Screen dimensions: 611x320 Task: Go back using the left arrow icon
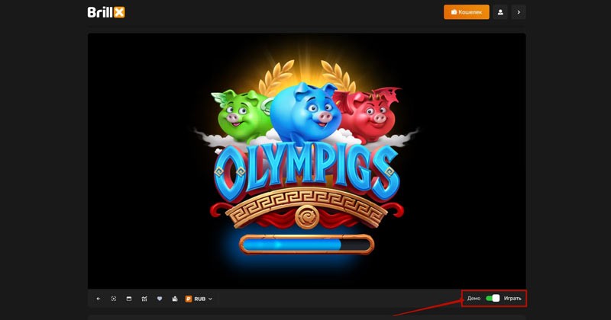99,299
